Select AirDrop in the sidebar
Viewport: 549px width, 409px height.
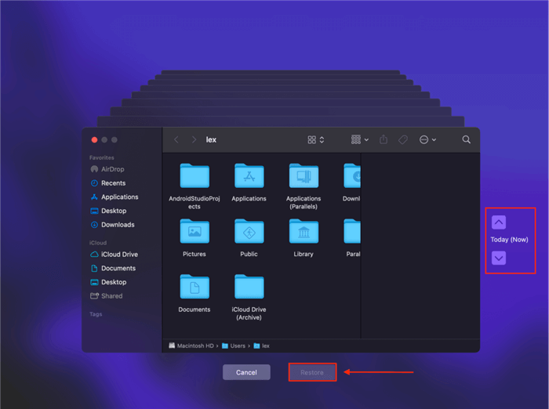coord(112,169)
